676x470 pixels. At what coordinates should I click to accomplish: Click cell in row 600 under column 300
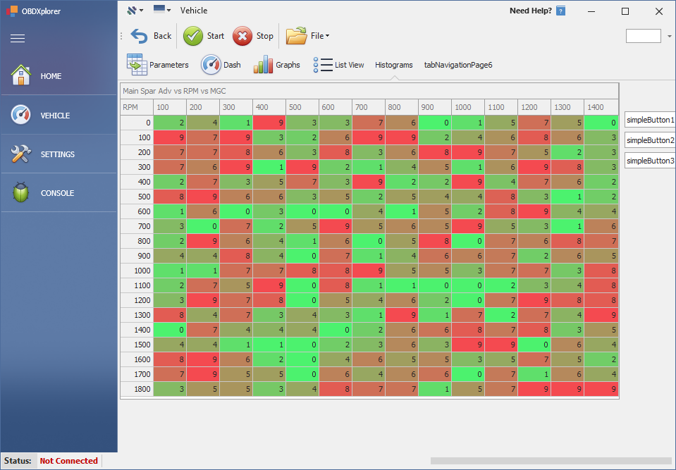coord(236,211)
